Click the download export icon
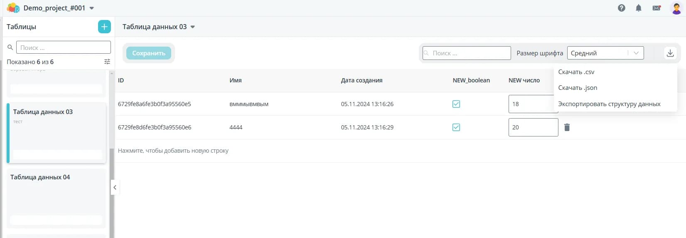The width and height of the screenshot is (686, 238). pos(670,53)
